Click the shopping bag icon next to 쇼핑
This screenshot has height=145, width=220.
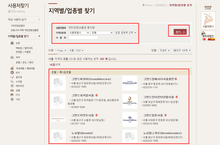(x=12, y=43)
